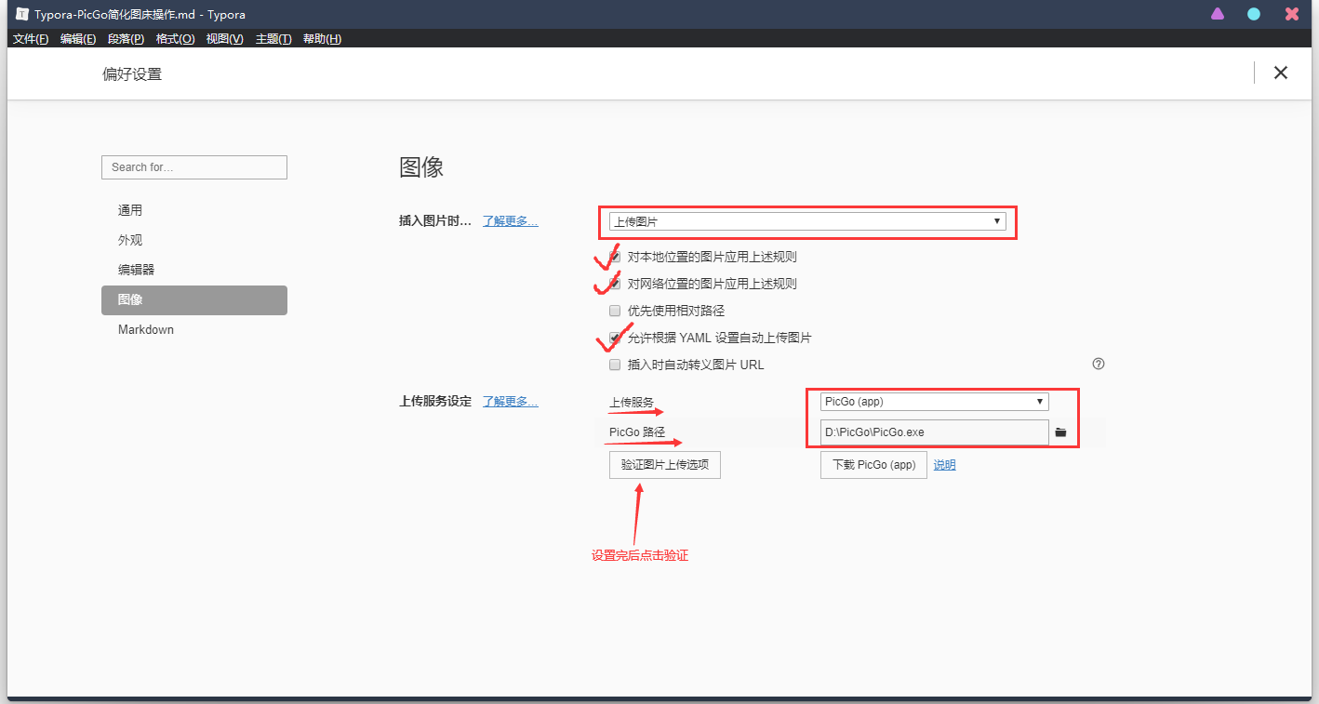Click the Typora app icon in title bar
This screenshot has width=1319, height=704.
click(22, 14)
